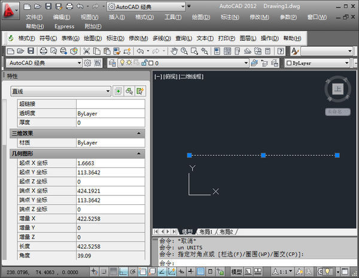The height and width of the screenshot is (278, 359).
Task: Click the Undo arrow in the standard toolbar
Action: pos(139,51)
